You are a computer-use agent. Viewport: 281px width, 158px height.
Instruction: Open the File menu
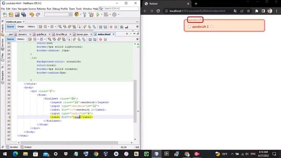pyautogui.click(x=3, y=9)
